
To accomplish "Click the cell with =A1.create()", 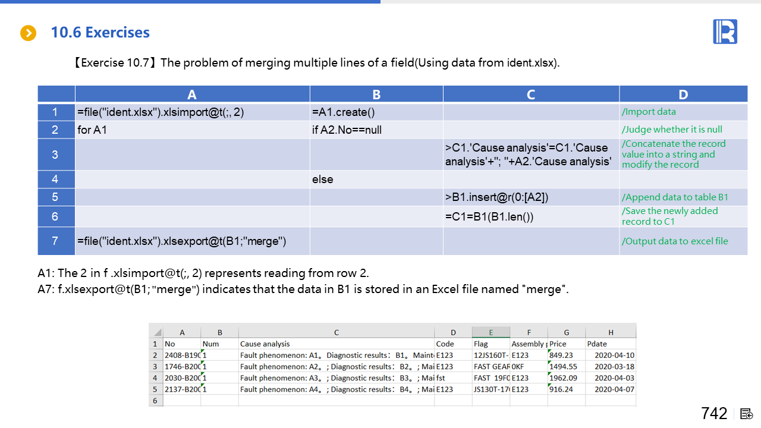I will coord(376,112).
